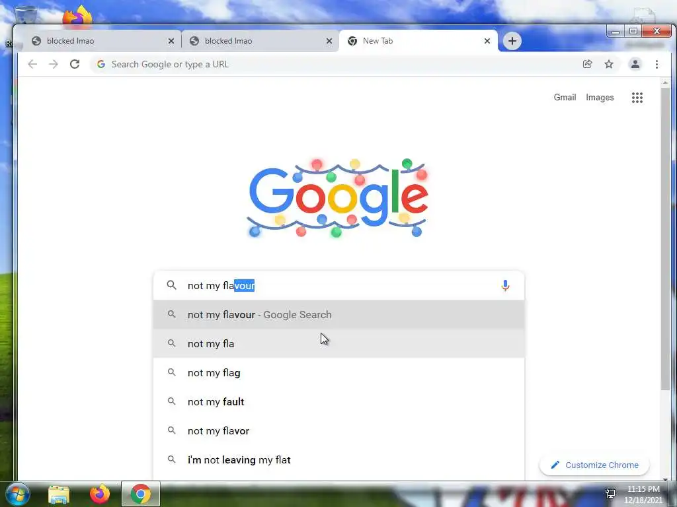The image size is (677, 507).
Task: Select suggestion 'not my fault'
Action: point(339,402)
